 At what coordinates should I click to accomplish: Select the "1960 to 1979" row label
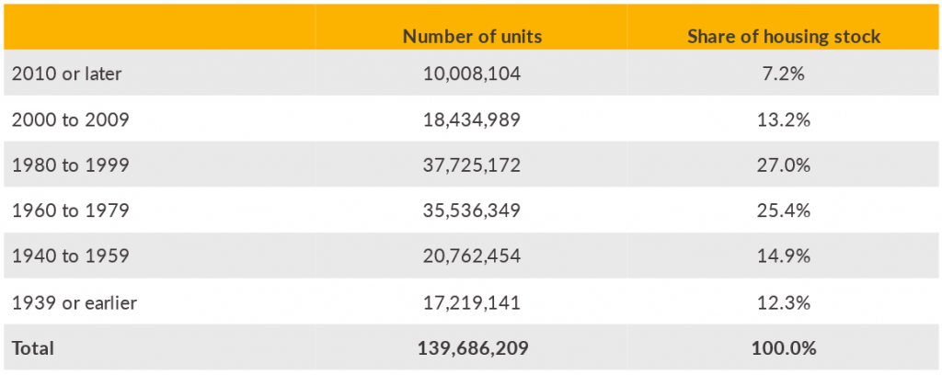[70, 210]
